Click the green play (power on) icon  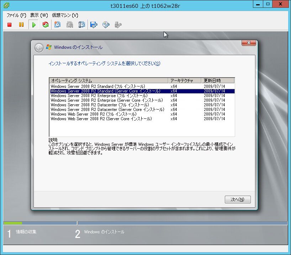click(x=33, y=25)
